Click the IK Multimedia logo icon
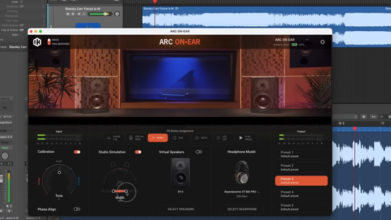 37,42
